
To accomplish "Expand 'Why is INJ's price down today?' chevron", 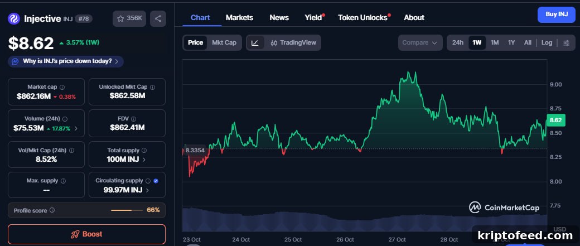I will pos(117,61).
